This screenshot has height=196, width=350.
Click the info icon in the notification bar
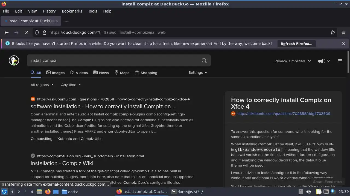point(7,44)
